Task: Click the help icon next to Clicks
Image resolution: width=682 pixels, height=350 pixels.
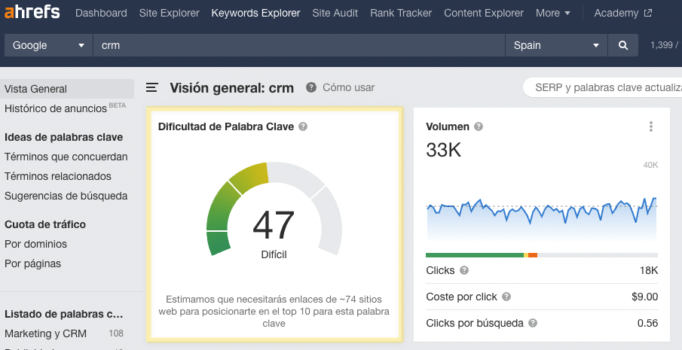Action: 464,270
